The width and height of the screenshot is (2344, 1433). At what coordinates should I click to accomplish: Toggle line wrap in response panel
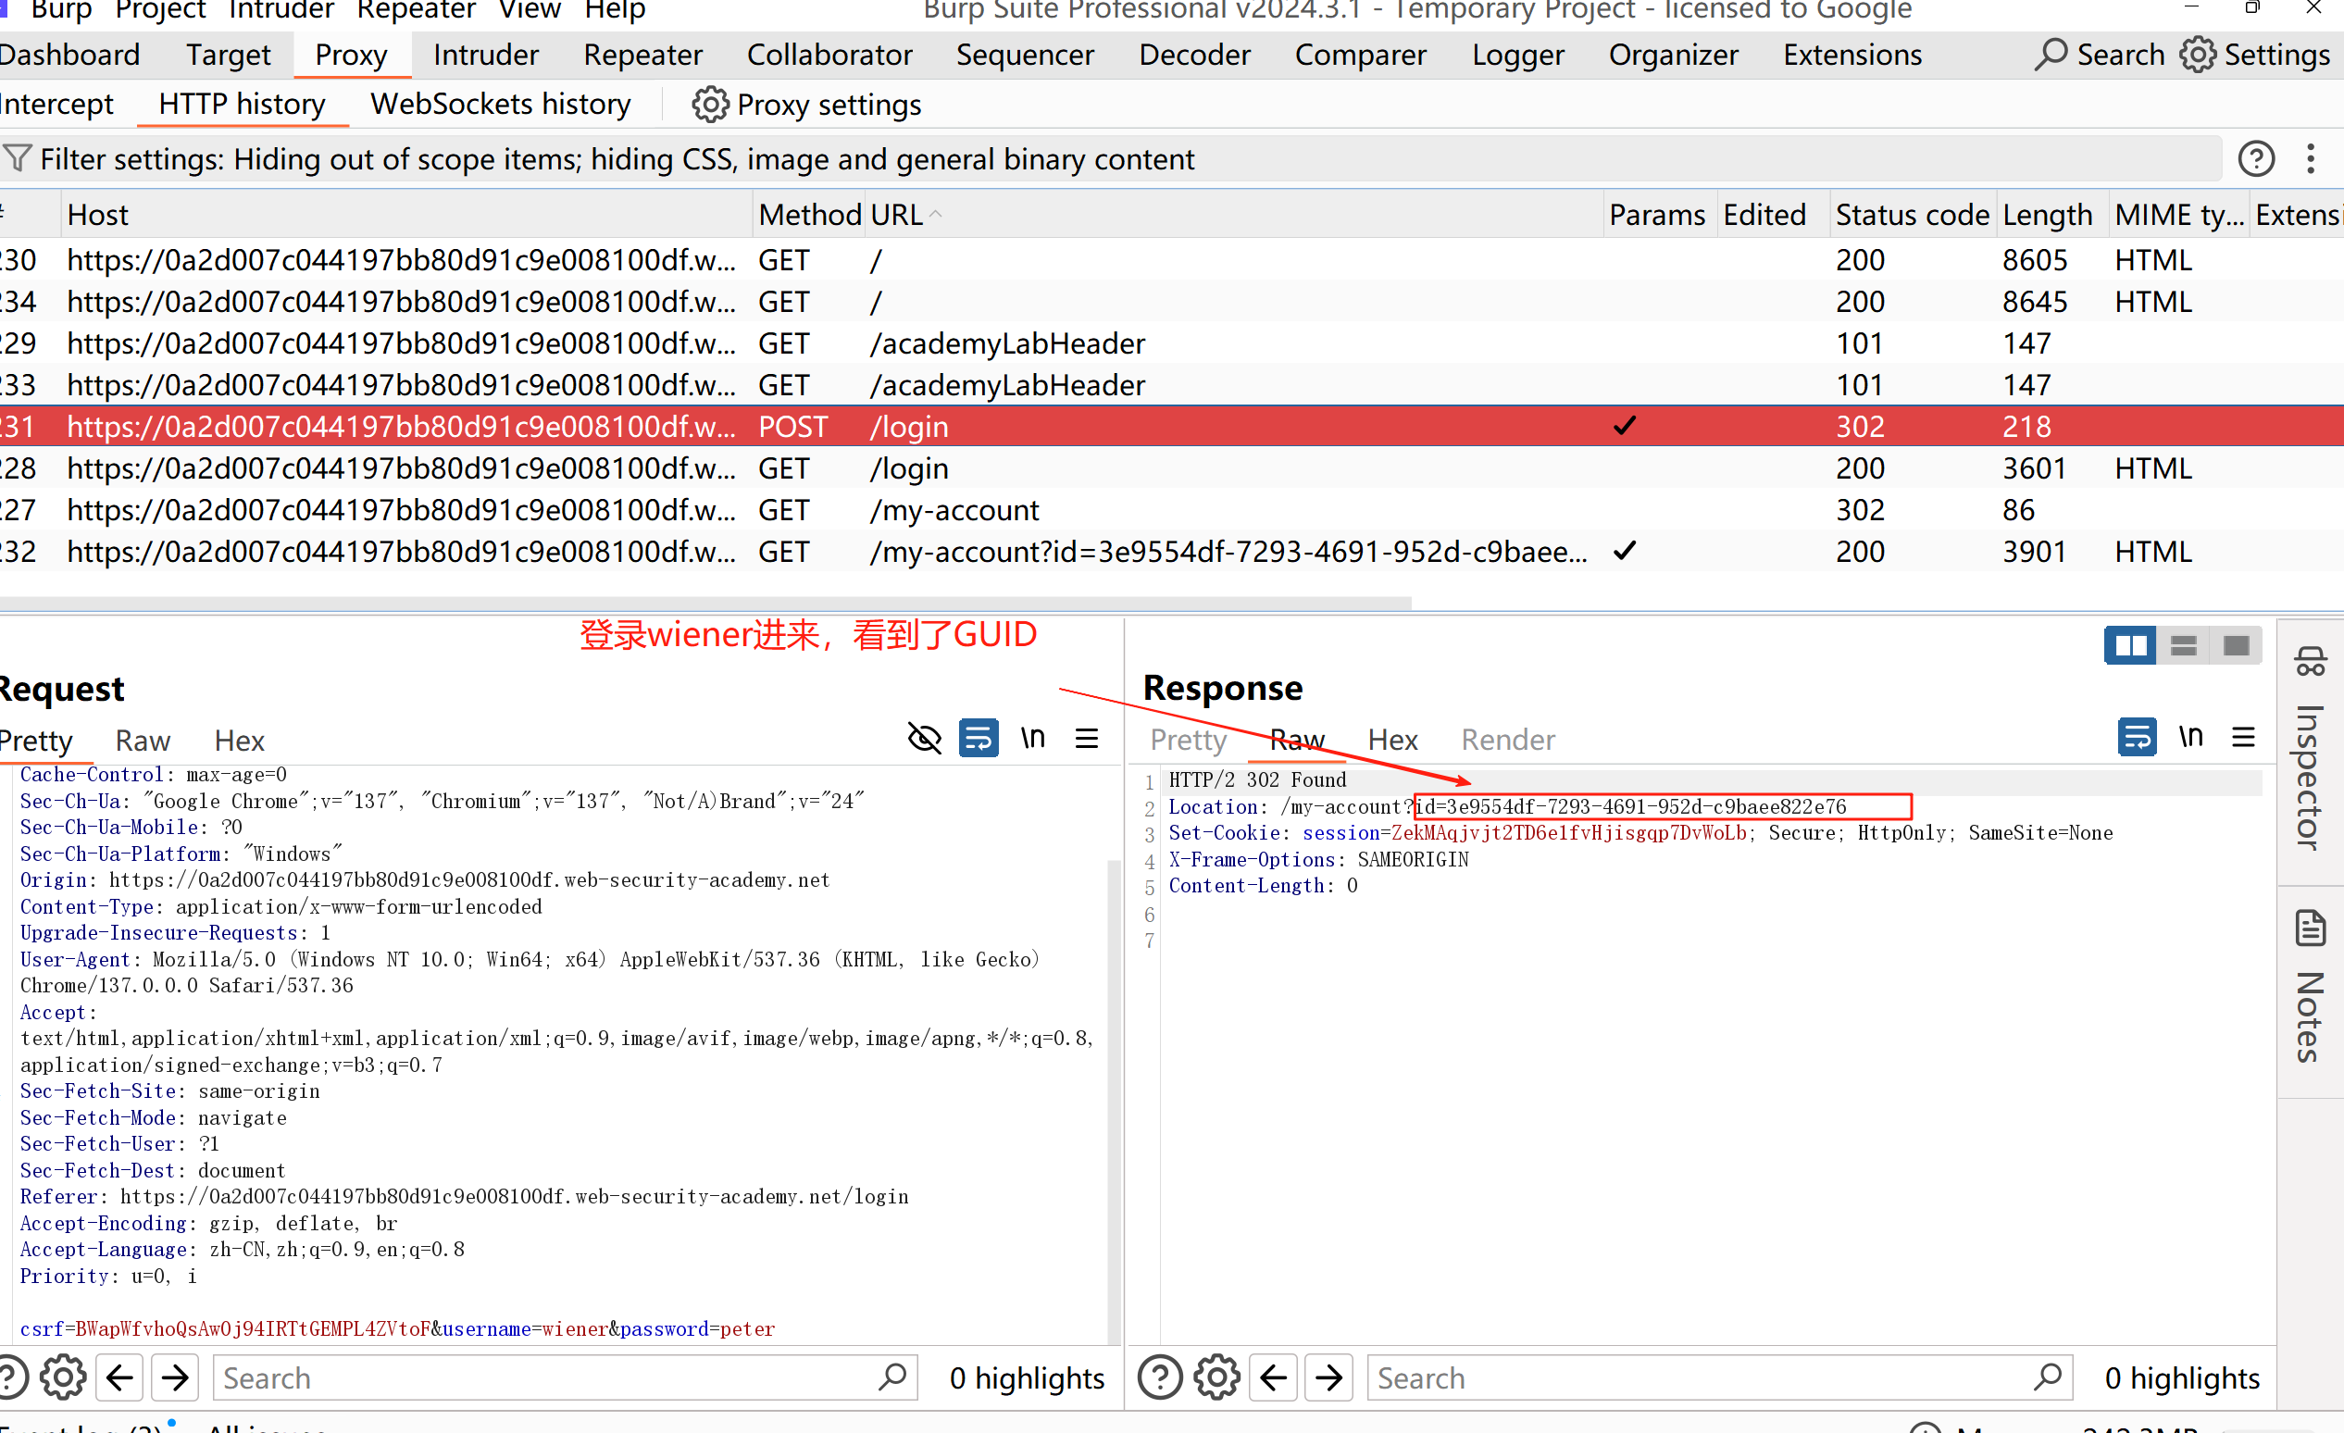(2137, 738)
